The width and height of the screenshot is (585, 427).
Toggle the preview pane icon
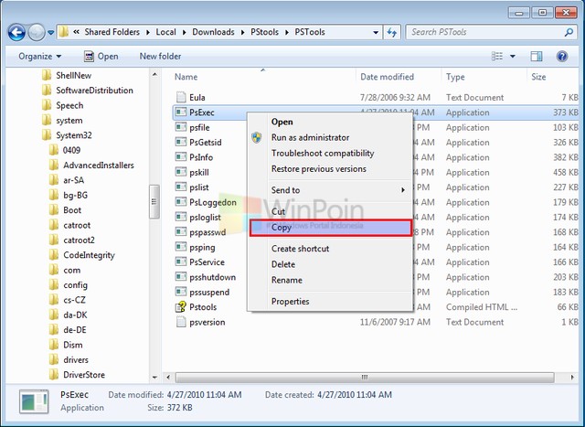point(537,57)
